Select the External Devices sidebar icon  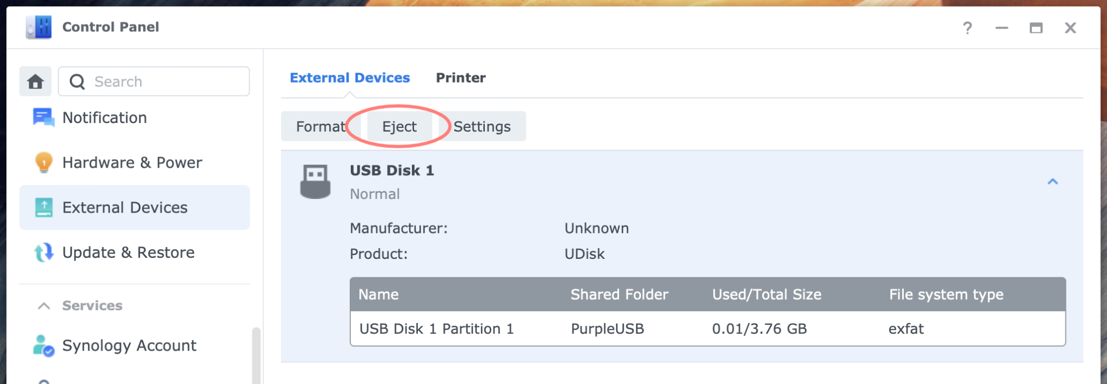tap(43, 207)
